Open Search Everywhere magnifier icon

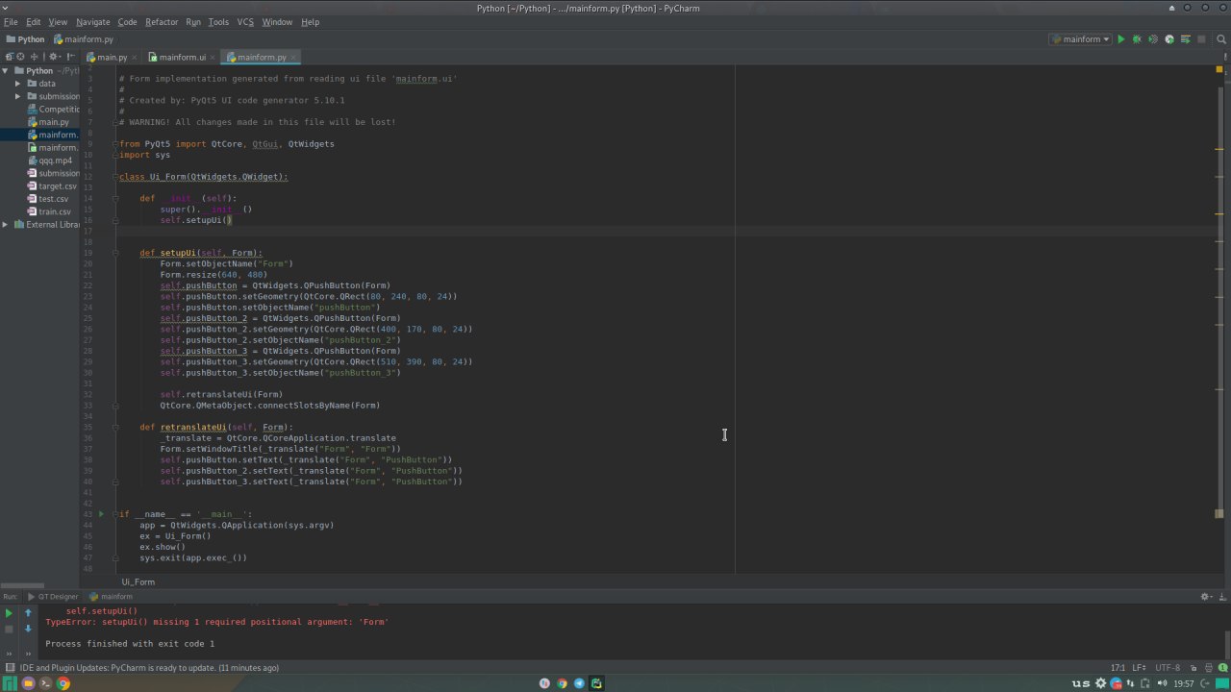[x=1219, y=39]
